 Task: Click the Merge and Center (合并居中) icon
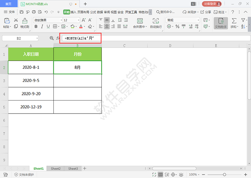tap(140, 23)
